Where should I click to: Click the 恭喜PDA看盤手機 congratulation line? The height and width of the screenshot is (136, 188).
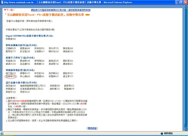(29, 21)
